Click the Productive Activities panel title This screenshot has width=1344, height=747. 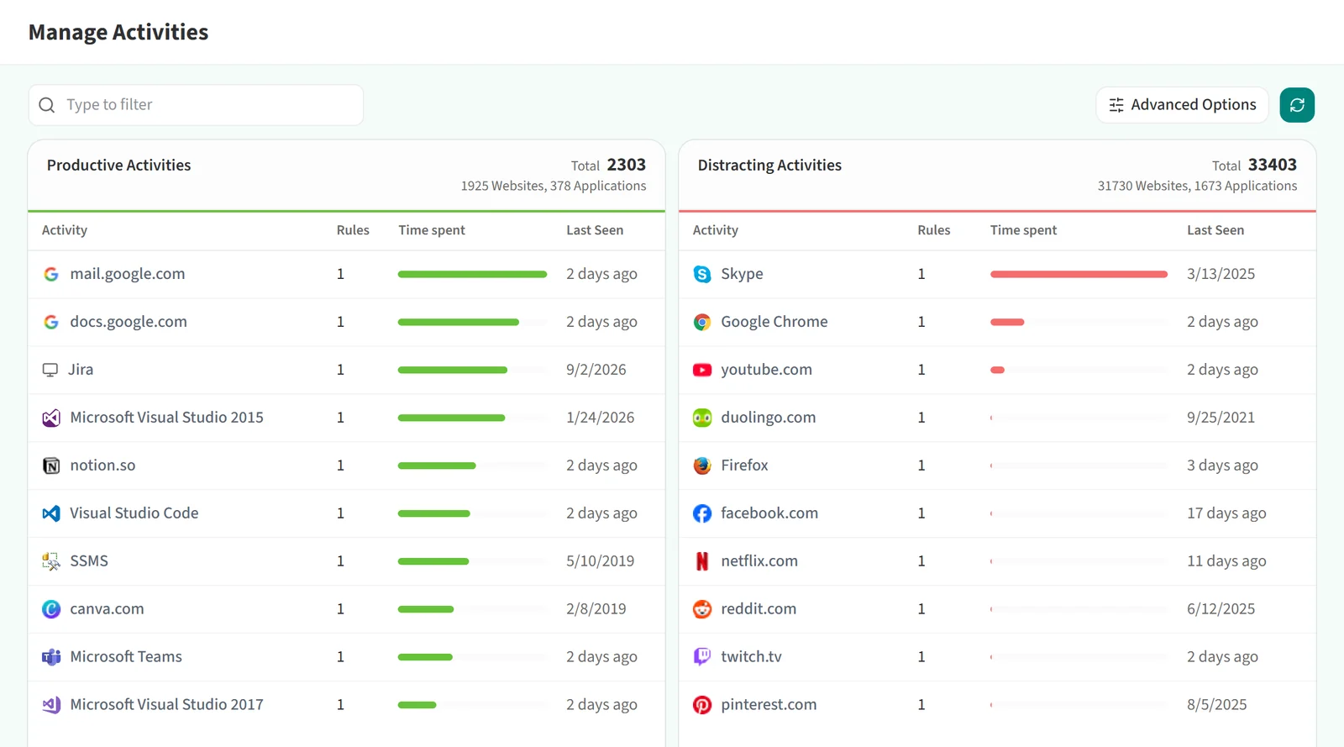[x=119, y=166]
